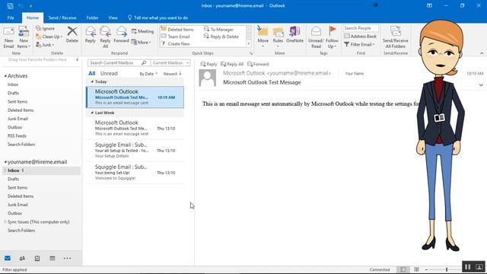Image resolution: width=487 pixels, height=274 pixels.
Task: Open the Squiggle Email 'Your all Setup & Tested' message
Action: point(135,151)
